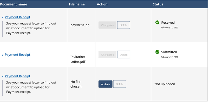Click the Document name column header
The height and width of the screenshot is (102, 208).
coord(14,4)
